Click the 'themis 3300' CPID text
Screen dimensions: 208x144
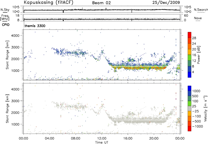point(35,26)
